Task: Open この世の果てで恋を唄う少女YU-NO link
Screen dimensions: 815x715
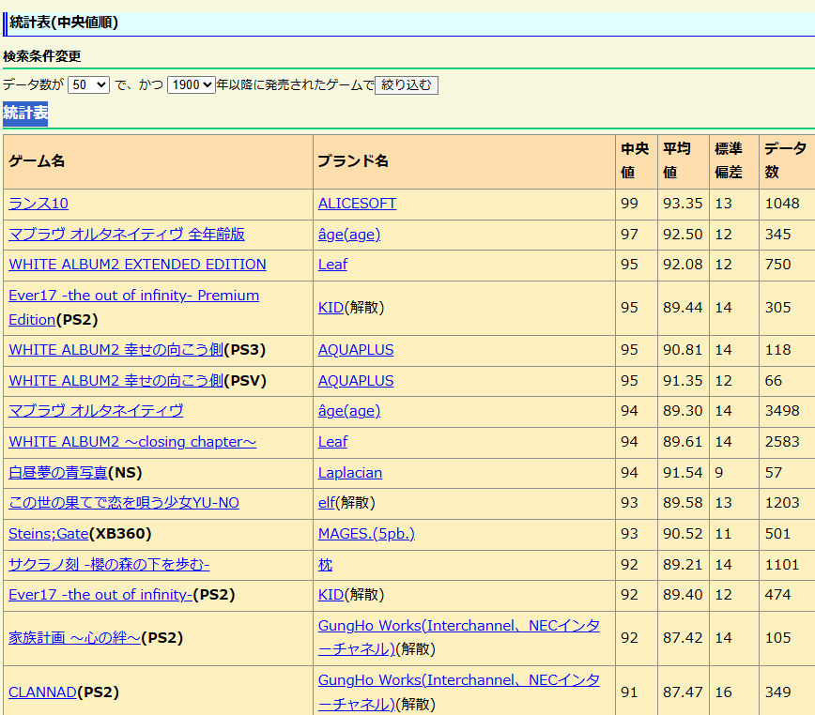Action: point(124,503)
